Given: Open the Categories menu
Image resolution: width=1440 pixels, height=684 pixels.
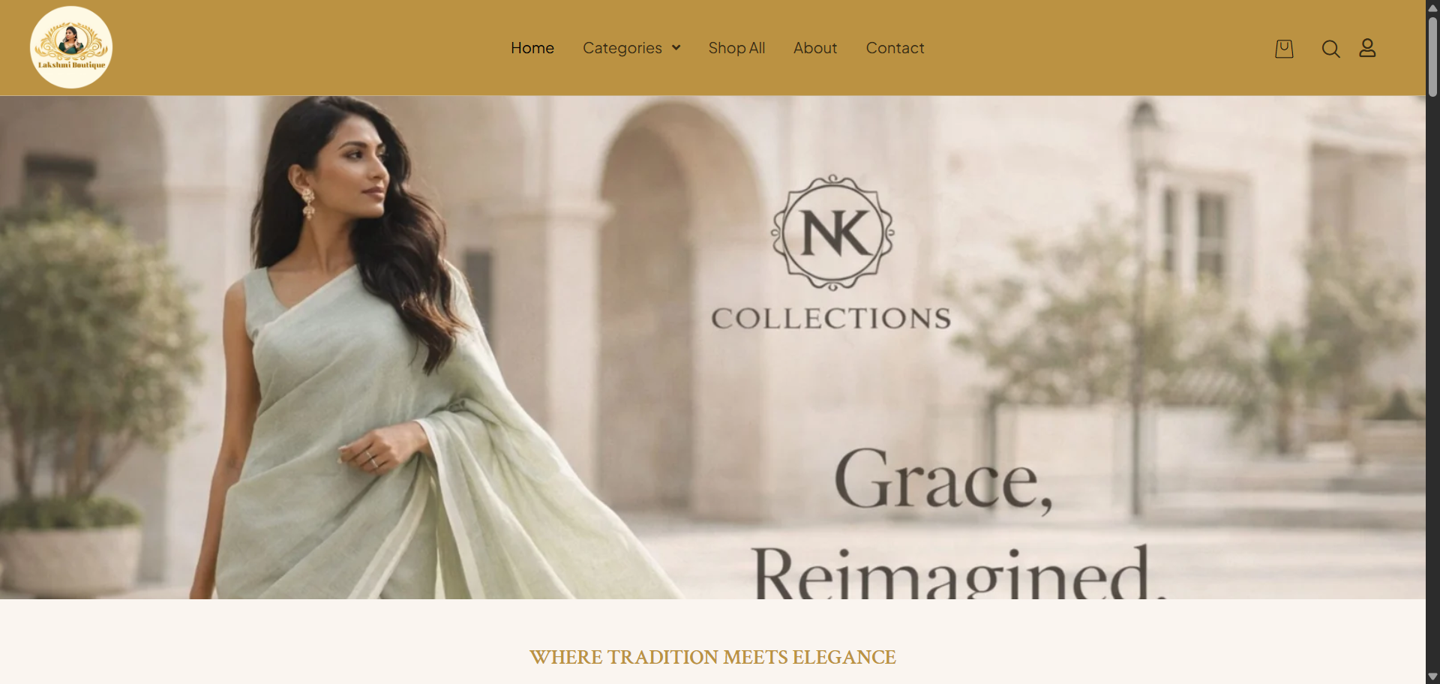Looking at the screenshot, I should [622, 48].
